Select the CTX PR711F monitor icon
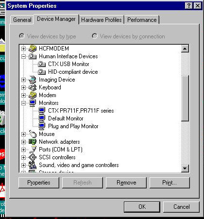Image resolution: width=204 pixels, height=219 pixels. tap(42, 111)
